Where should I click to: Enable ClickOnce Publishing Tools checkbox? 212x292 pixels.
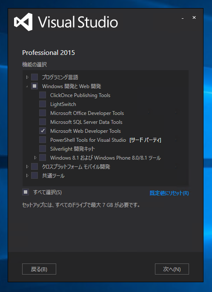[x=43, y=95]
